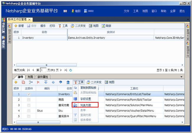This screenshot has height=133, width=192.
Task: Switch to the 布局 tab
Action: pos(30,77)
